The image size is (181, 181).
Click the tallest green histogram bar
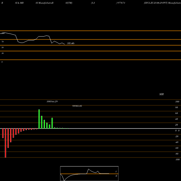tap(39, 119)
